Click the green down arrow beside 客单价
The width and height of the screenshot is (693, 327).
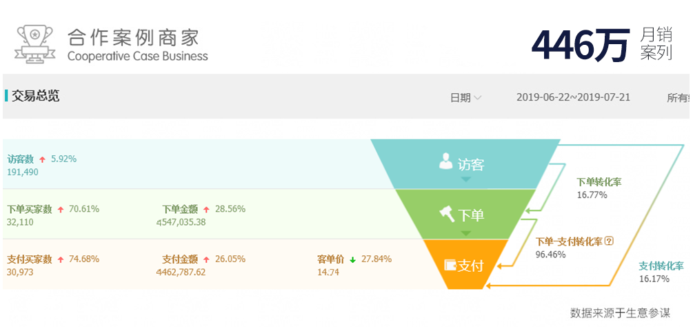[x=352, y=260]
